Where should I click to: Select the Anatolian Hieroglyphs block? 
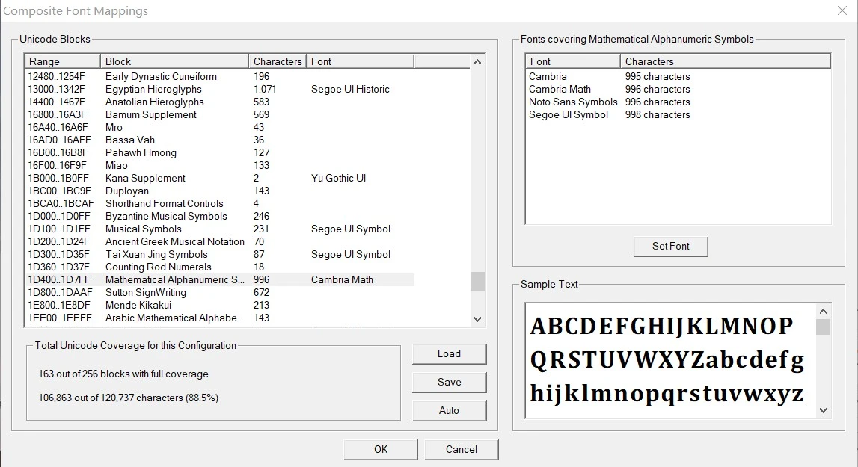point(220,102)
